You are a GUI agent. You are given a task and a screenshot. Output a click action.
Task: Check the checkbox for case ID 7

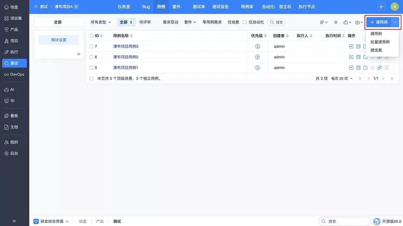(x=91, y=46)
